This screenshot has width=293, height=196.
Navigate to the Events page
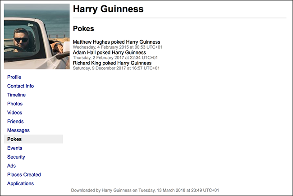(15, 148)
